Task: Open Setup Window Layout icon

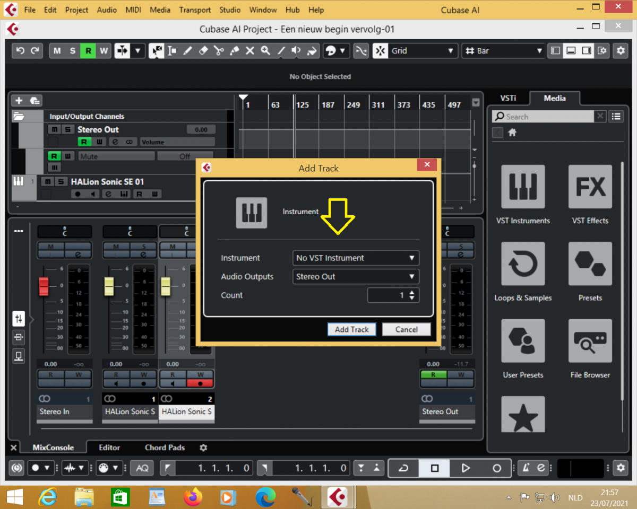Action: (x=602, y=51)
